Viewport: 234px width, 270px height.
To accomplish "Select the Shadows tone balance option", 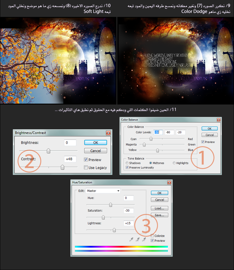I will pyautogui.click(x=127, y=163).
